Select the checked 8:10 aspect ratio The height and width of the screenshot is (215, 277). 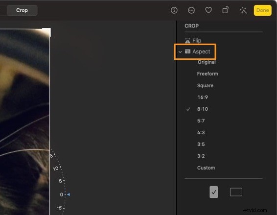pyautogui.click(x=203, y=109)
